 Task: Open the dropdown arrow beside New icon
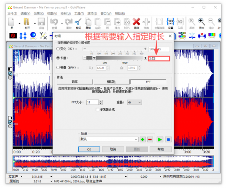pyautogui.click(x=19, y=23)
